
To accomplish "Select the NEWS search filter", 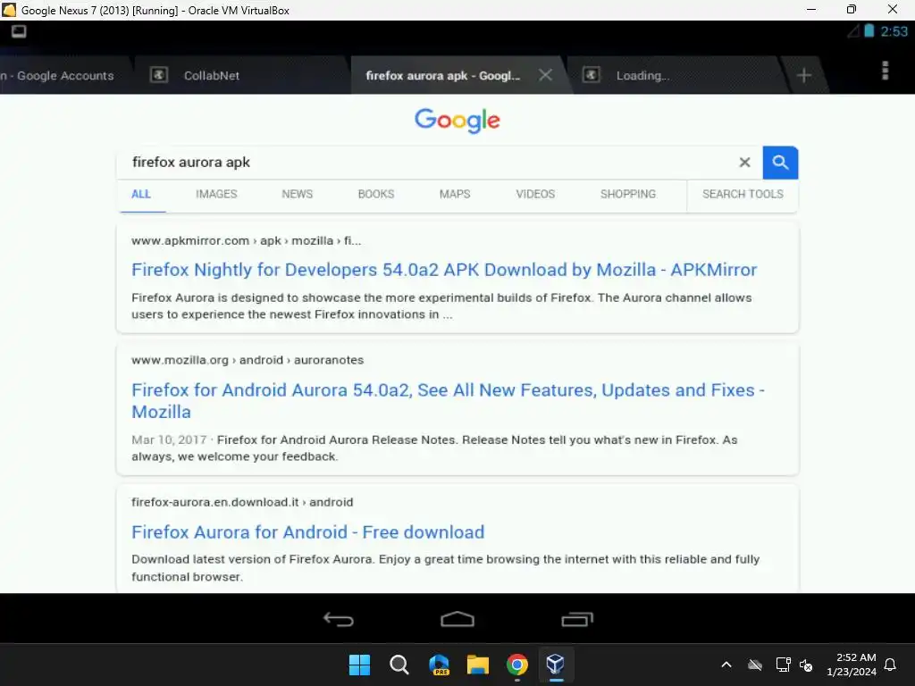I will [297, 194].
